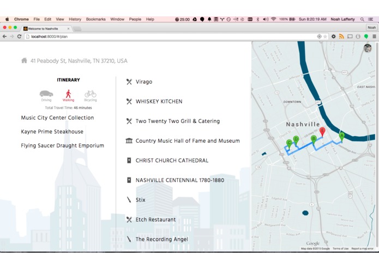Open the File menu
The height and width of the screenshot is (269, 379).
tap(37, 19)
